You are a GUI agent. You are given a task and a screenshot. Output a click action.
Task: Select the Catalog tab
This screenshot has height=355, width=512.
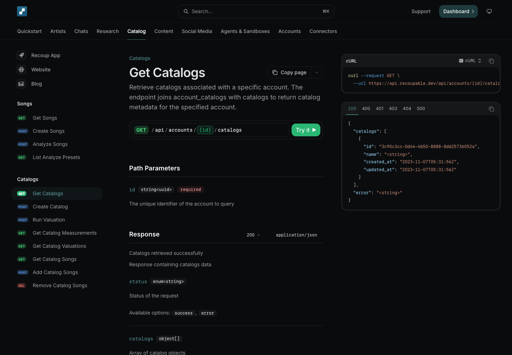137,31
